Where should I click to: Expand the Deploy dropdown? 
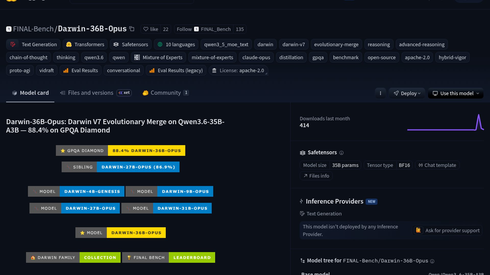pos(407,93)
